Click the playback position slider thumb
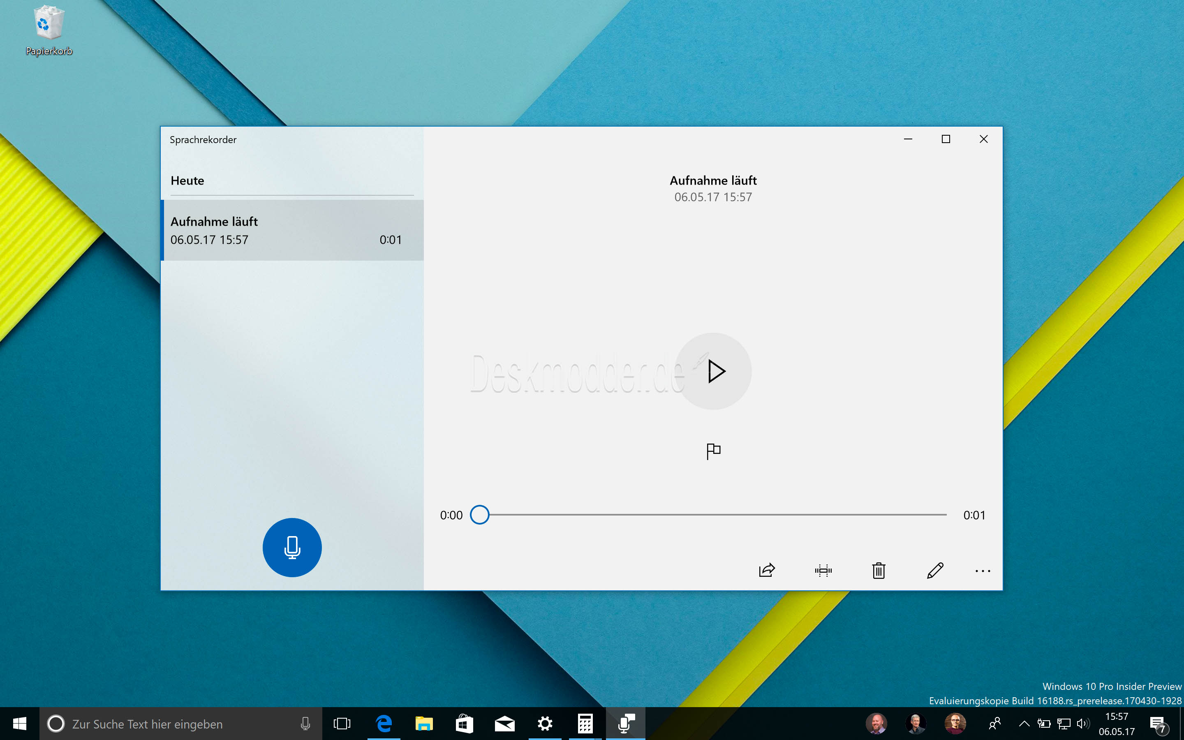The image size is (1184, 740). [x=479, y=515]
